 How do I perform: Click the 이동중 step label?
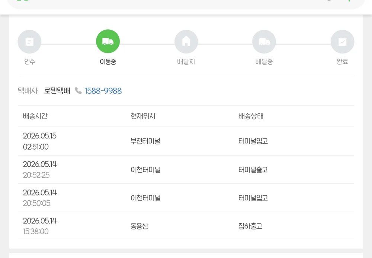coord(108,62)
